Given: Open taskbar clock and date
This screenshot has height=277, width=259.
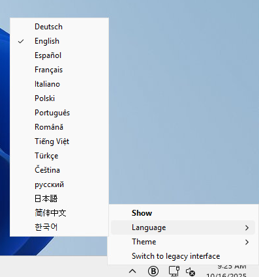Looking at the screenshot, I should 227,271.
